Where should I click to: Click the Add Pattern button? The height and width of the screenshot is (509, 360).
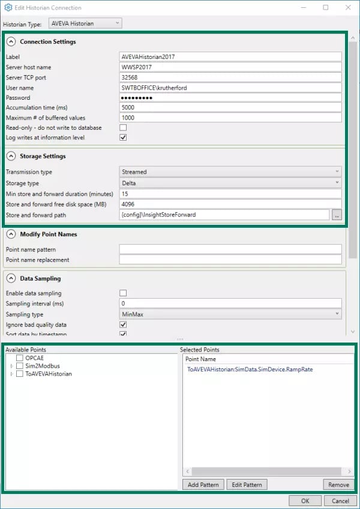pos(203,484)
